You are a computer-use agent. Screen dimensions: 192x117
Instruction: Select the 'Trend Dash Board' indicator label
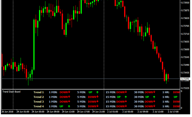coord(11,92)
